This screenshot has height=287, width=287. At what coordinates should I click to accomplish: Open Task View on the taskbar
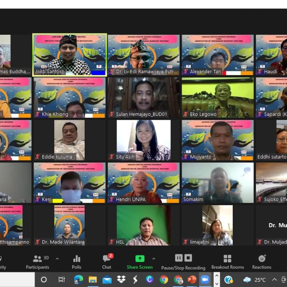[62, 279]
